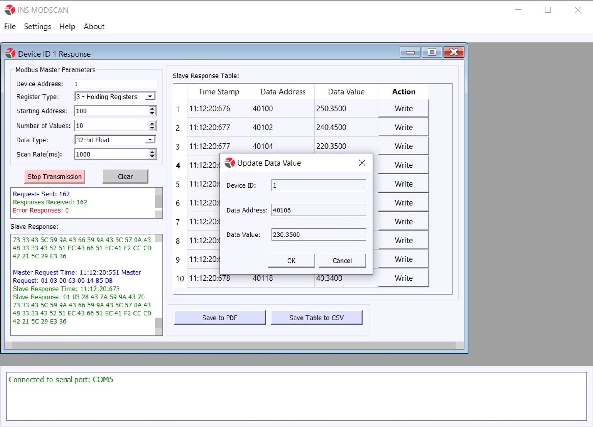Close the Device ID 1 Response child window
This screenshot has width=593, height=427.
pyautogui.click(x=454, y=52)
